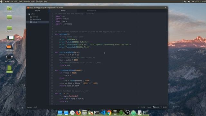Open the system settings gear in top panel
Image resolution: width=206 pixels, height=116 pixels.
(x=193, y=2)
